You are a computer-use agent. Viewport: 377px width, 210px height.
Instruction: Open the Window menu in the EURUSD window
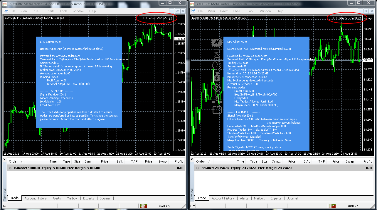point(78,11)
